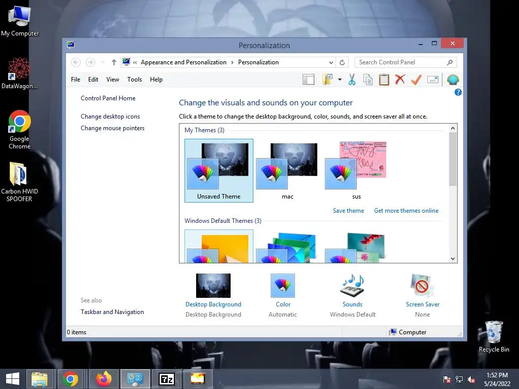Open the Sounds settings
Screen dimensions: 519x389
pyautogui.click(x=353, y=295)
